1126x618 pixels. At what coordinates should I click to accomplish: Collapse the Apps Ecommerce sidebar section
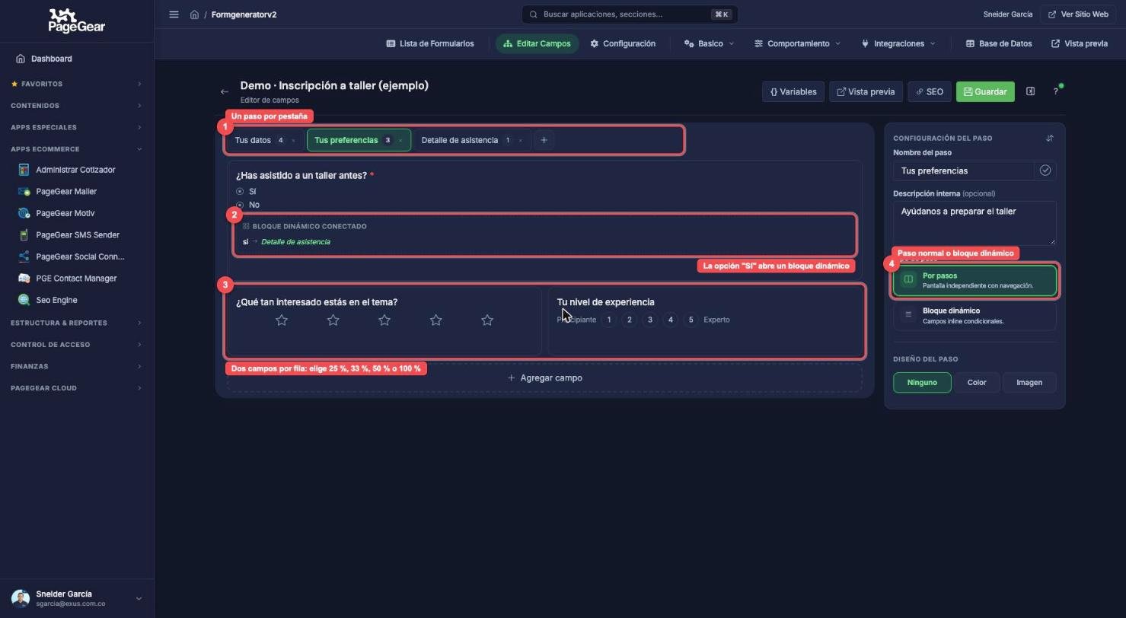click(x=76, y=149)
